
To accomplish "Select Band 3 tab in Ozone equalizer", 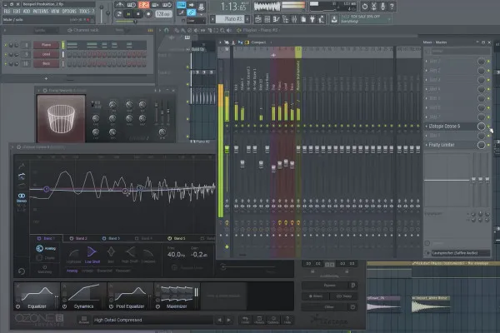I will point(111,238).
